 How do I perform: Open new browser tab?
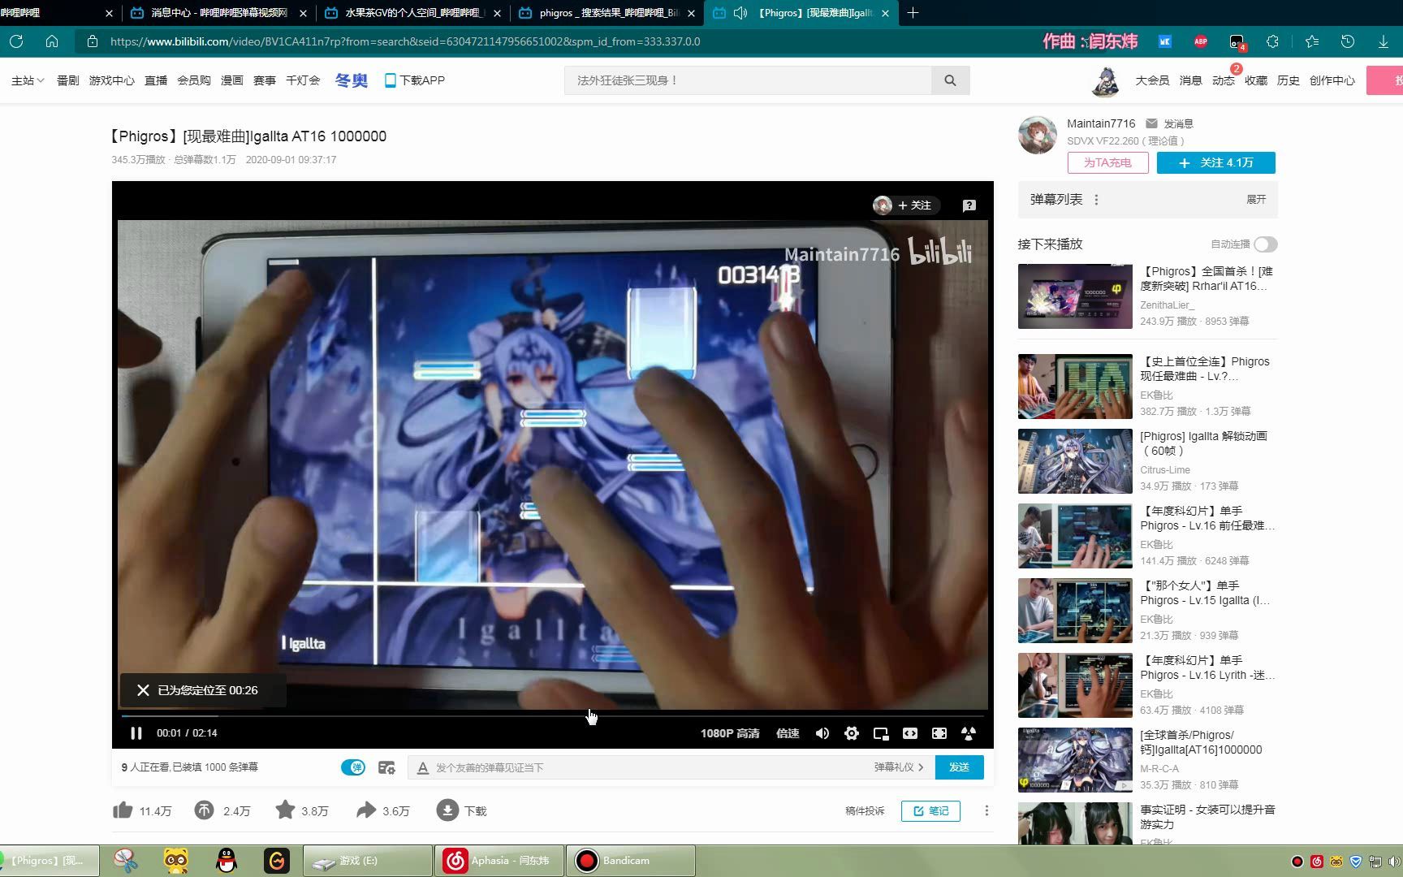coord(913,13)
